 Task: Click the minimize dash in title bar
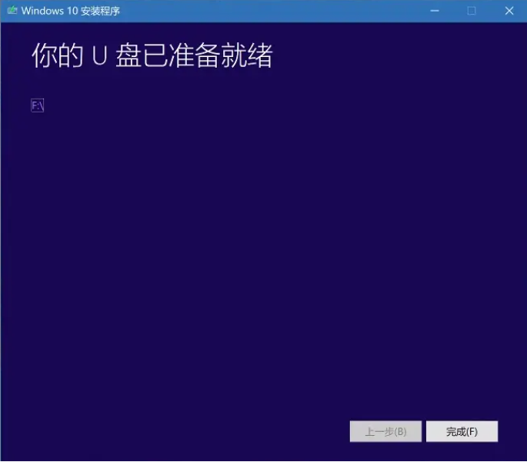pos(435,11)
